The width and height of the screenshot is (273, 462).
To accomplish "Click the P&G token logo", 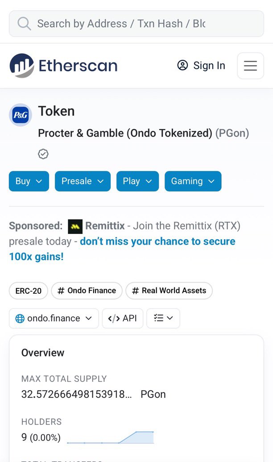I will tap(21, 115).
